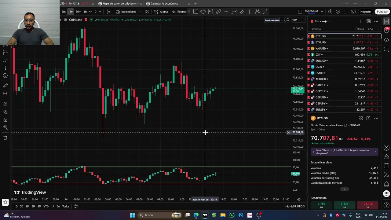Select the 5m timeframe
391x220 pixels.
[x=64, y=12]
